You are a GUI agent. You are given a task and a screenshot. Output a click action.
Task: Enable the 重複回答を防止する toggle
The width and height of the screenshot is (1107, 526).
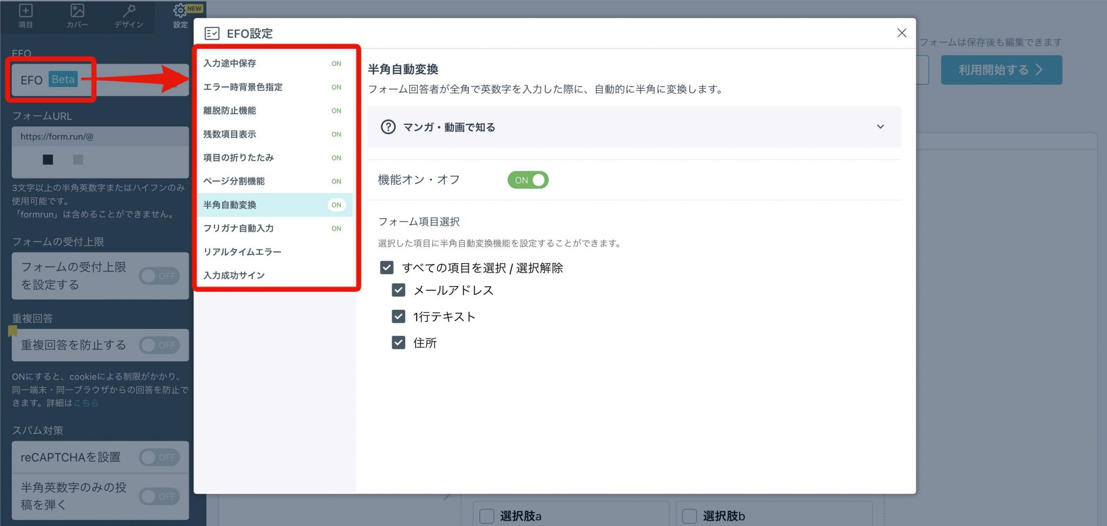pyautogui.click(x=159, y=345)
